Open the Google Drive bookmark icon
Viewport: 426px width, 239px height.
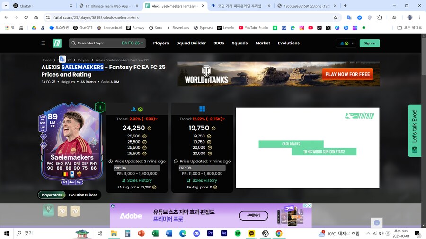click(x=34, y=28)
